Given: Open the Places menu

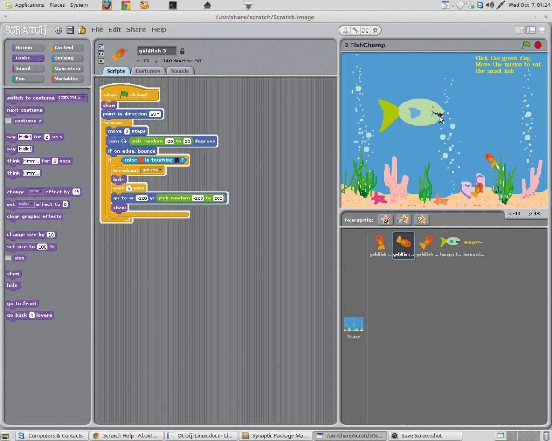Looking at the screenshot, I should 57,5.
